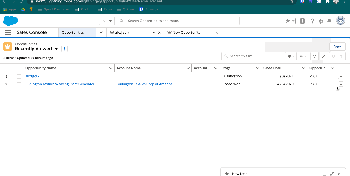Close the alkdjadlk console tab

coord(159,33)
